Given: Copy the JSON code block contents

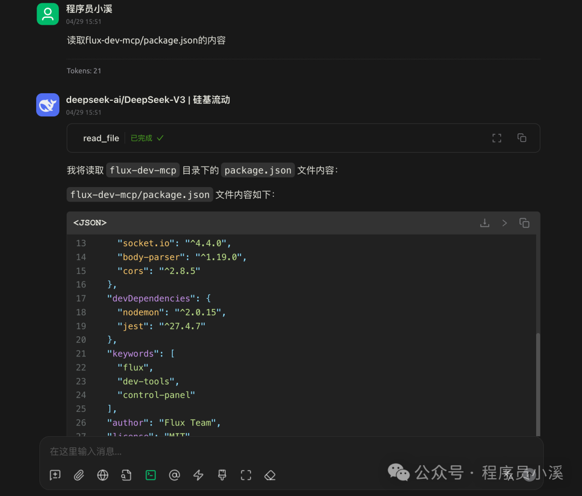Looking at the screenshot, I should 524,223.
